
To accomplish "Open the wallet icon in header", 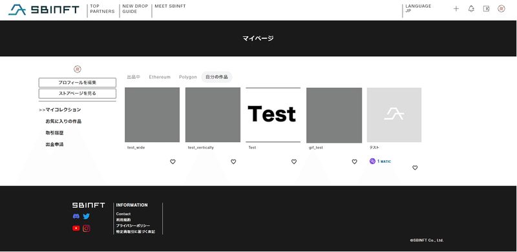I will pyautogui.click(x=487, y=9).
